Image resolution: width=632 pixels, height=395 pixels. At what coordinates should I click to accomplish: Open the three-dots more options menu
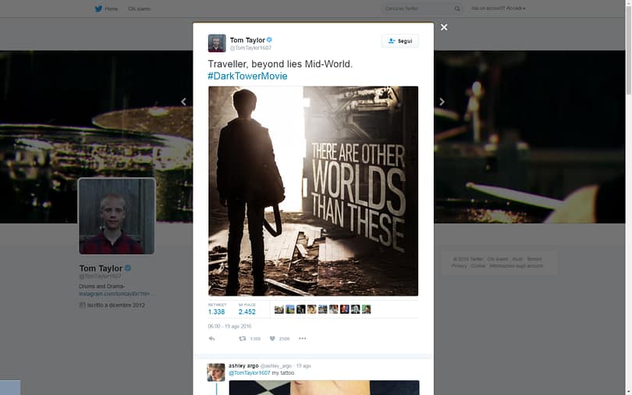[302, 339]
